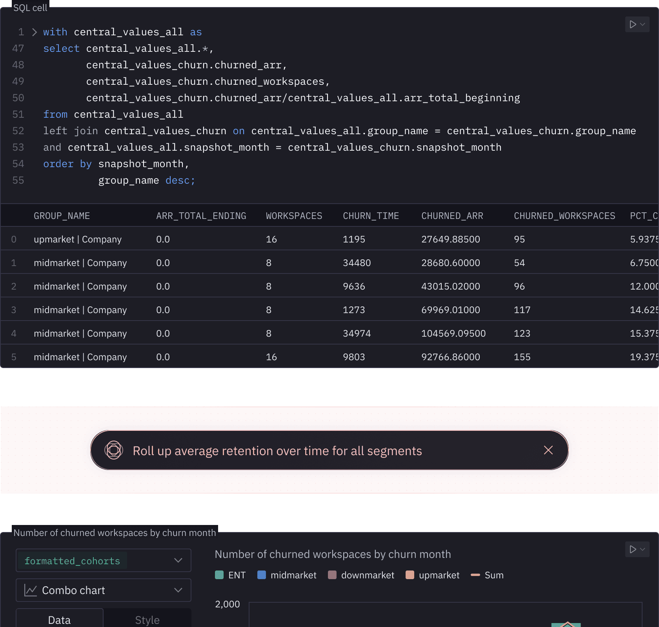Toggle ENT series in chart legend

coord(231,575)
